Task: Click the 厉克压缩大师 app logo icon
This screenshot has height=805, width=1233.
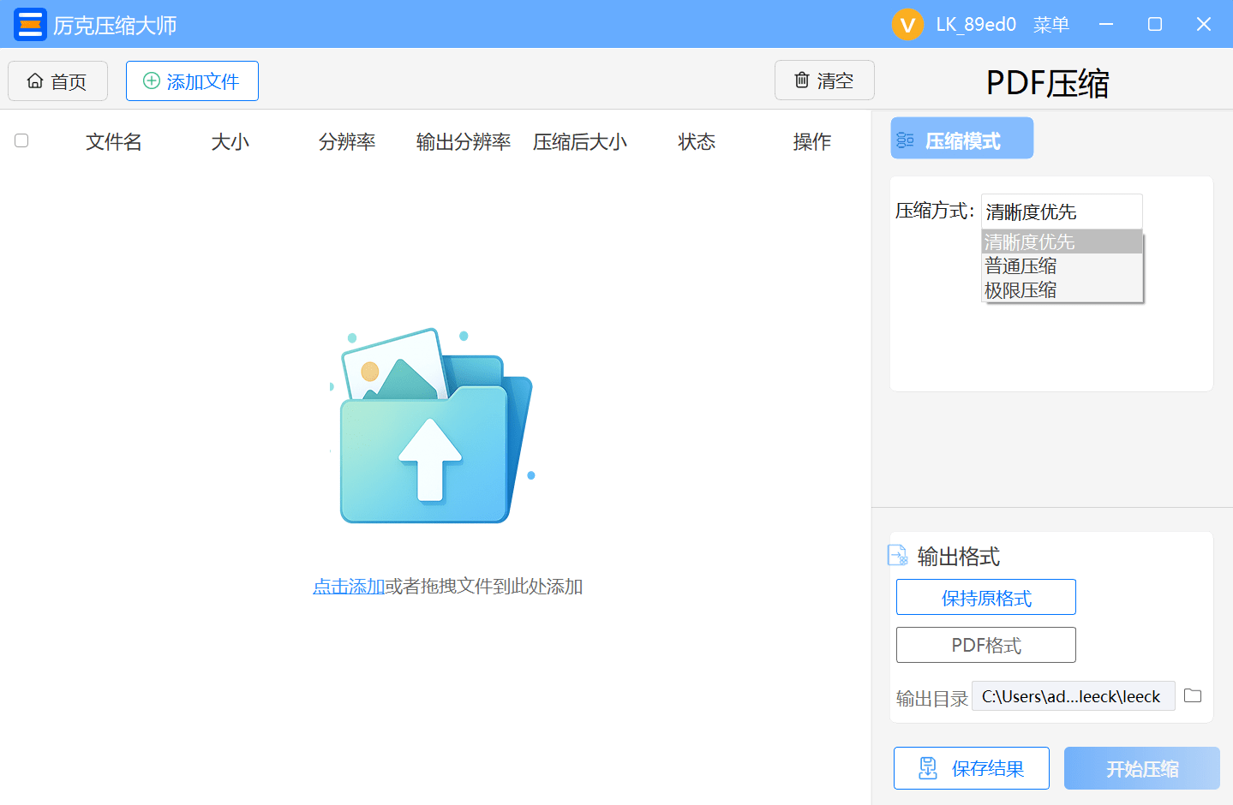Action: (x=30, y=25)
